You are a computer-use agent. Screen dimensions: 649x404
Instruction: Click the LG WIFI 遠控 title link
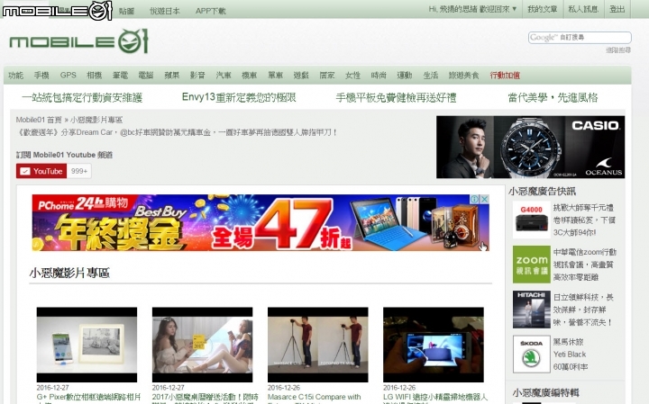click(435, 398)
